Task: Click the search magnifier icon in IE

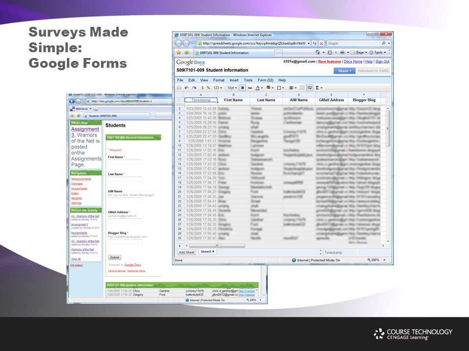Action: click(x=384, y=43)
